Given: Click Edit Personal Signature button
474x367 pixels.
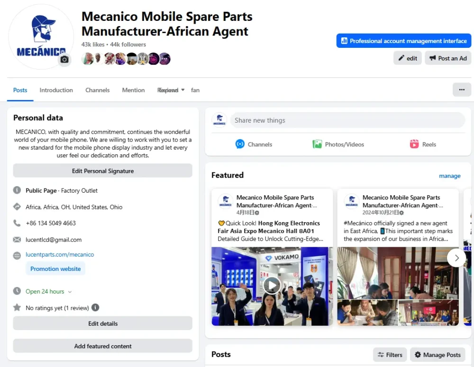Looking at the screenshot, I should [102, 170].
